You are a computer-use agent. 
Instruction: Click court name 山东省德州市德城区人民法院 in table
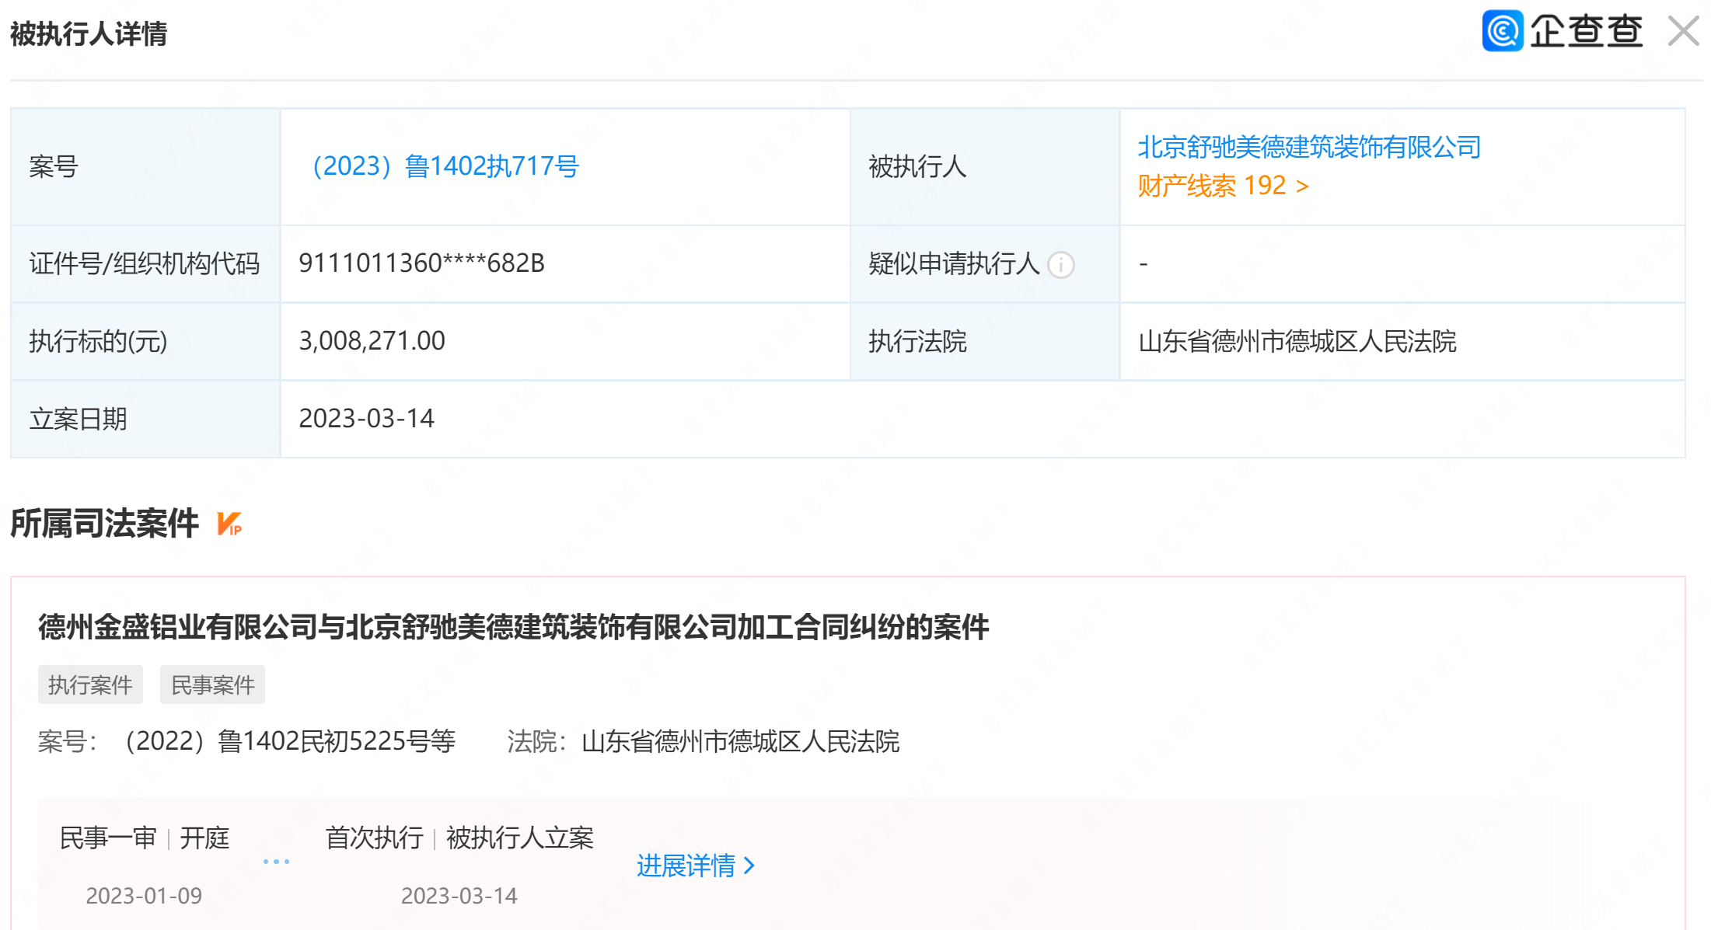click(1297, 341)
